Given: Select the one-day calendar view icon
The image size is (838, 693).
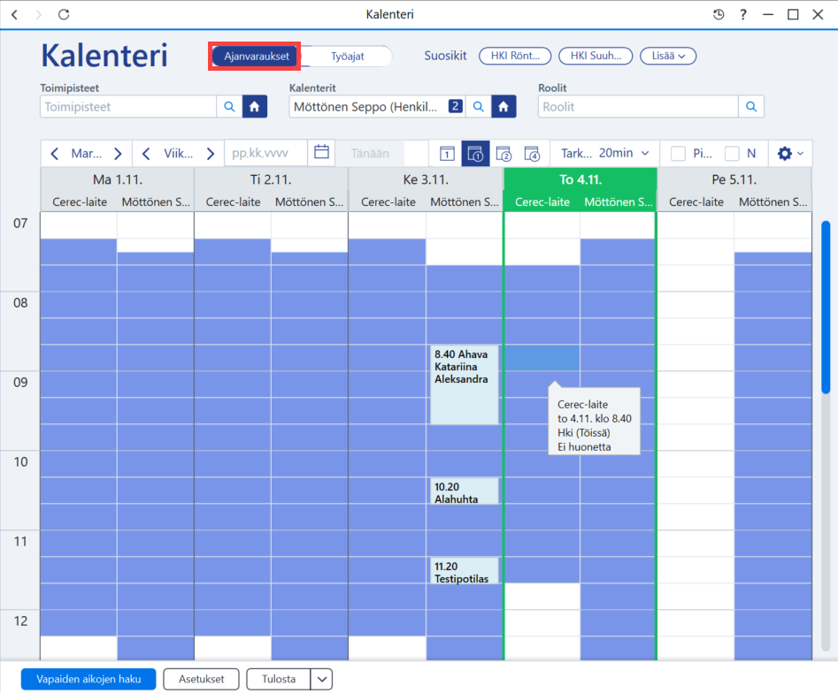Looking at the screenshot, I should tap(447, 154).
